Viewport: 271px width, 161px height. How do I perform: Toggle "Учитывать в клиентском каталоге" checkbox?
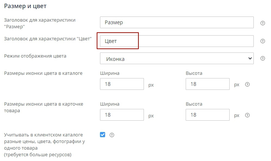point(103,135)
